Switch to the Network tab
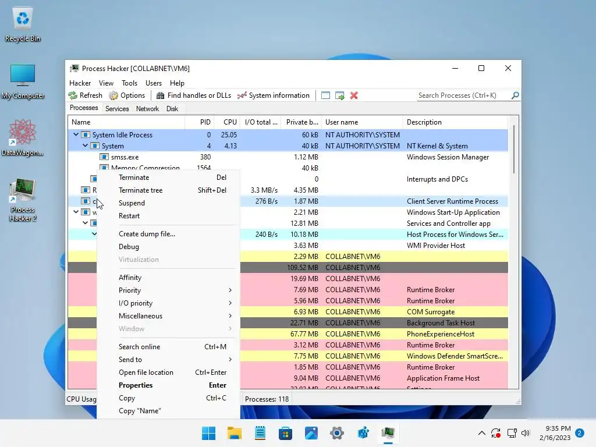596x447 pixels. coord(147,109)
